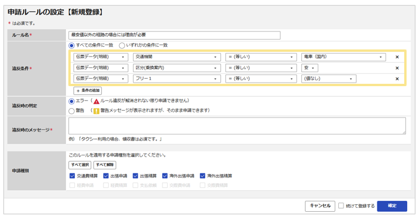Toggle the 海外出張申請 checkbox
Image resolution: width=420 pixels, height=220 pixels.
(165, 176)
